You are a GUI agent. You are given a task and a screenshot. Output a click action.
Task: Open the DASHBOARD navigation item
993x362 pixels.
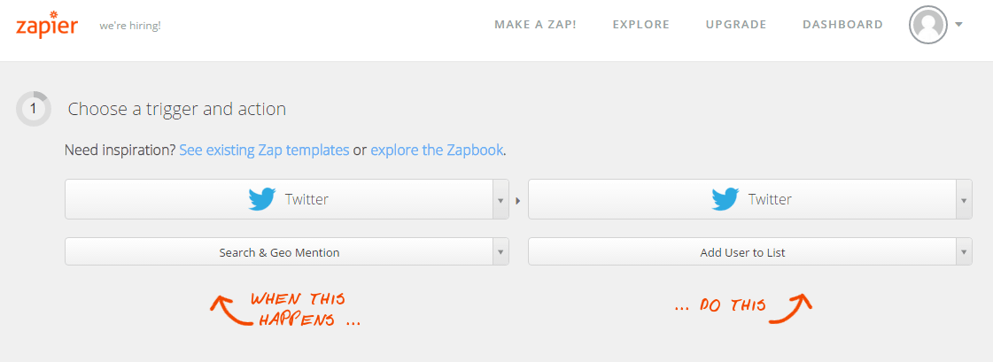click(x=843, y=25)
